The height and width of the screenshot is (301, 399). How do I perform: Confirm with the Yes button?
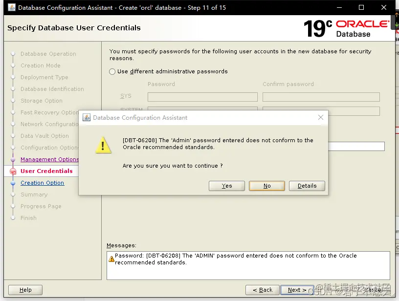[x=227, y=186]
